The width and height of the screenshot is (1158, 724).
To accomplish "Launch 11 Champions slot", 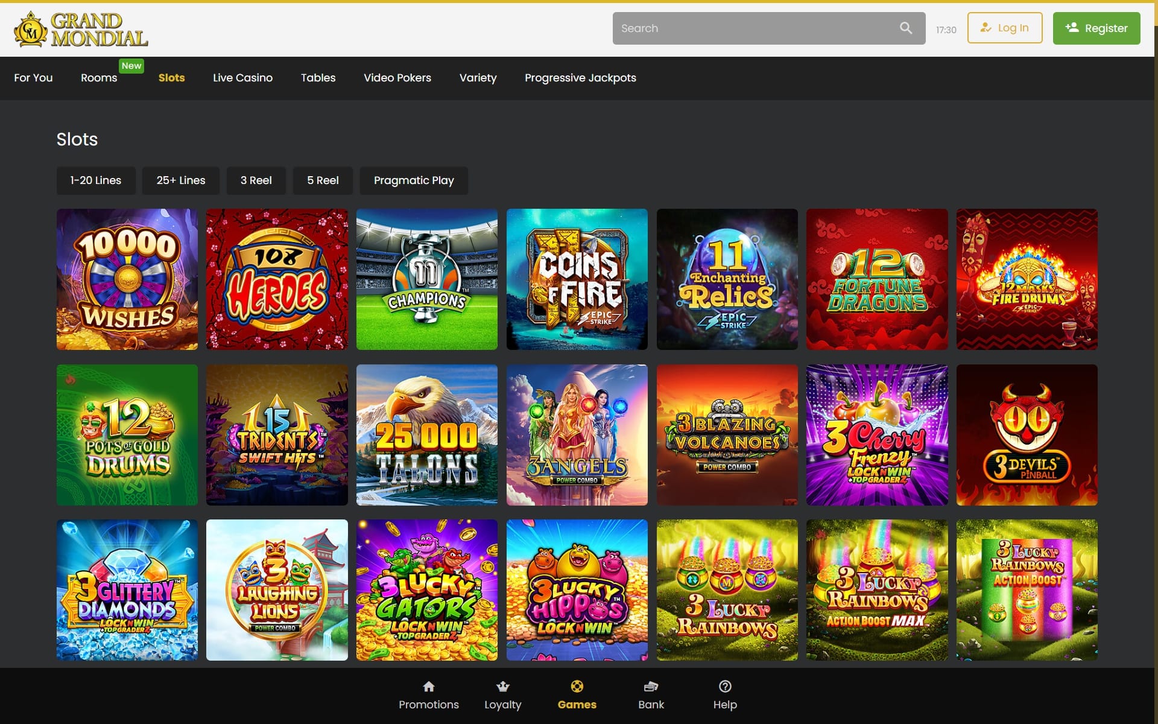I will coord(427,279).
